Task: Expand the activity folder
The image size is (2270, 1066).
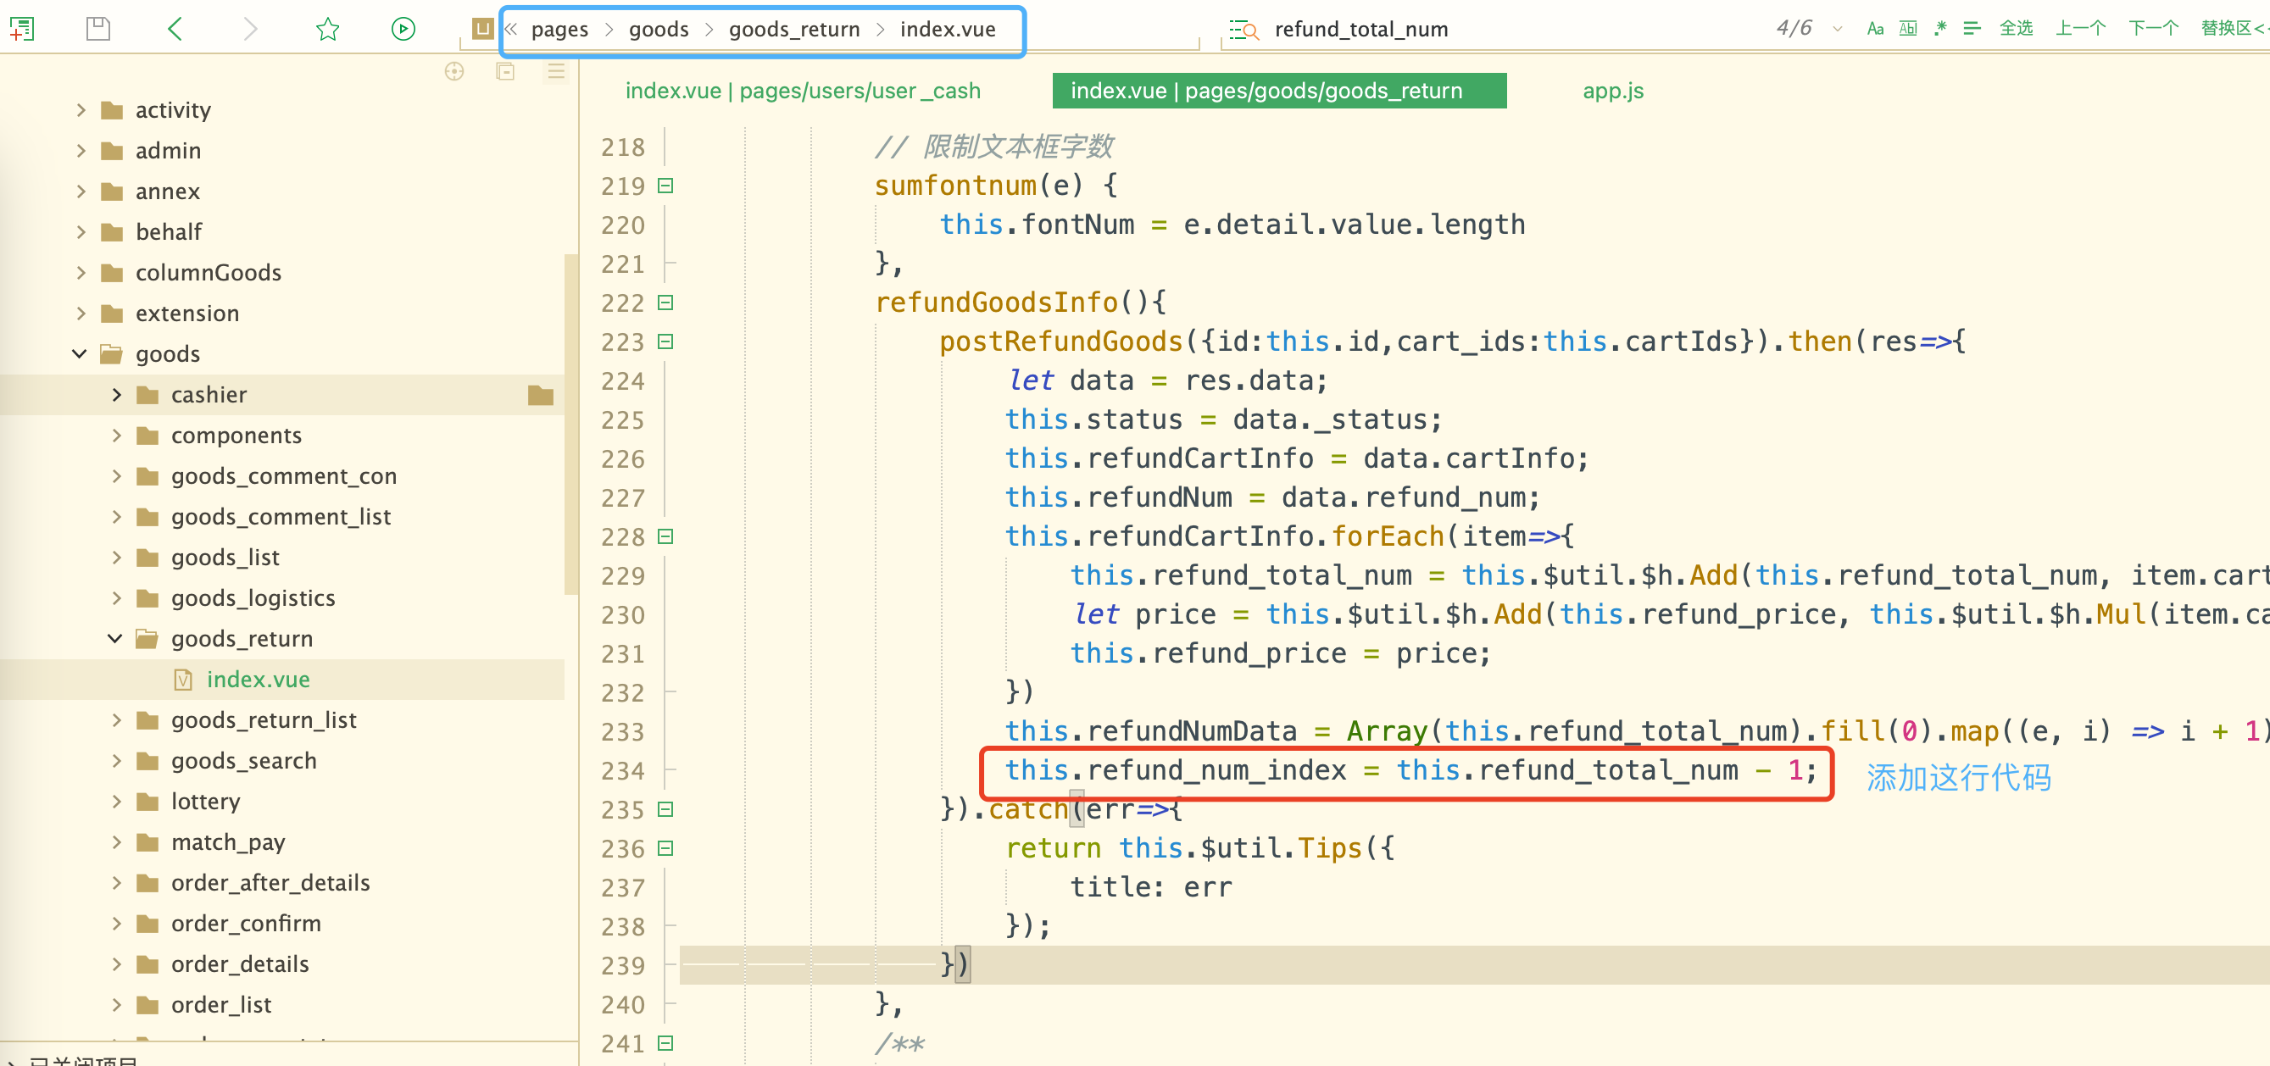Action: [x=81, y=110]
